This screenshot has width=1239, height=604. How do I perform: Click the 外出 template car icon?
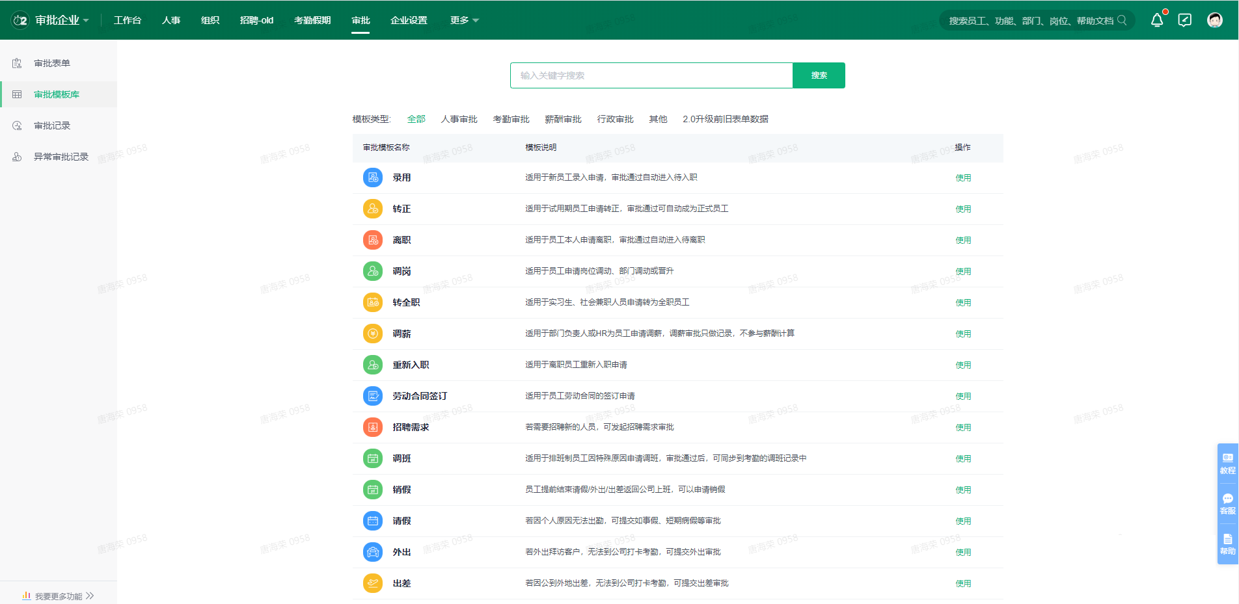click(x=373, y=552)
